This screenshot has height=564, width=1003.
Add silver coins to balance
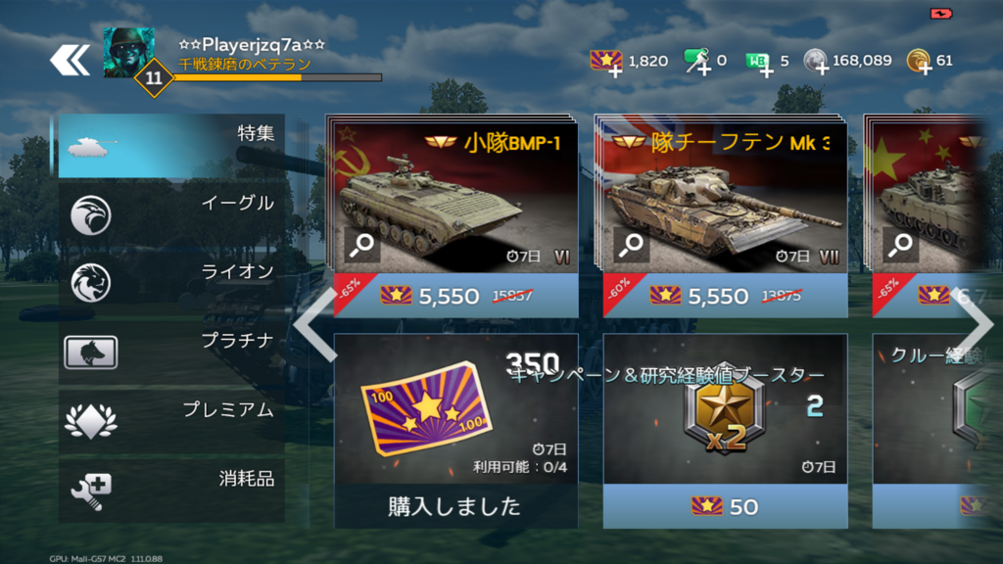[x=816, y=62]
